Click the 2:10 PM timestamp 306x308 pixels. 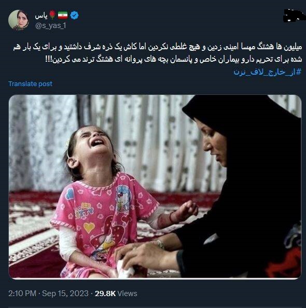(x=22, y=293)
